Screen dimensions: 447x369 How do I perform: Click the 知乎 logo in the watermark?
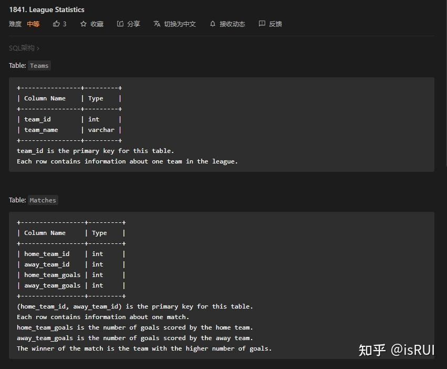point(372,350)
